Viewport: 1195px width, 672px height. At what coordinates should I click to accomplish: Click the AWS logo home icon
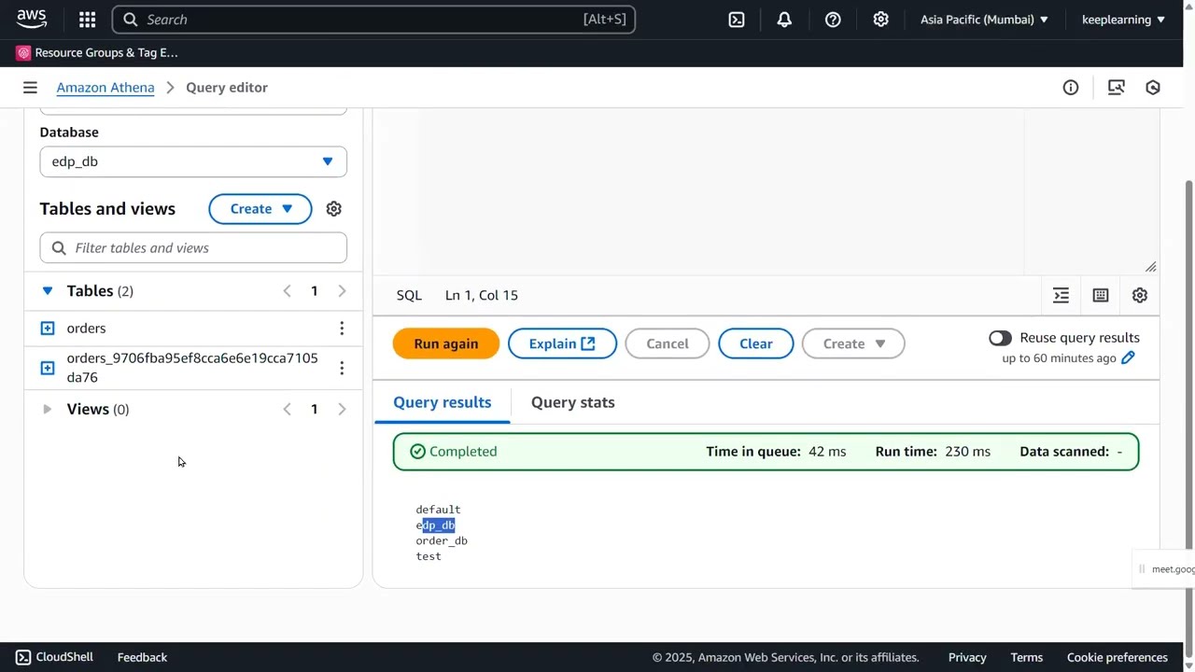click(x=32, y=19)
